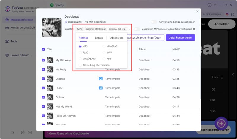Click the round purple add-to-convert floating button

coord(221,123)
